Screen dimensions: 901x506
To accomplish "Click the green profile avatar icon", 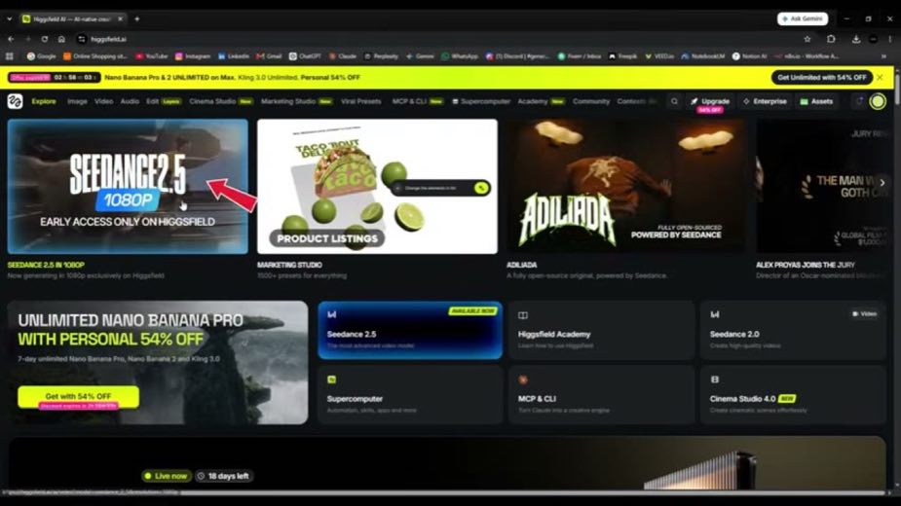I will point(878,101).
